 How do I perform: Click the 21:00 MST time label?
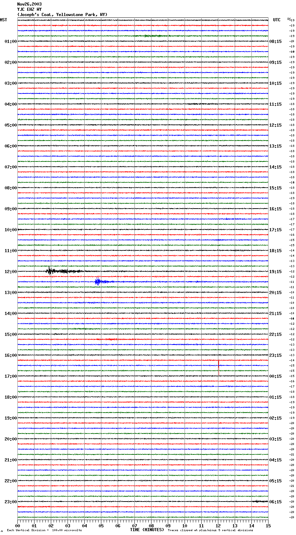click(11, 460)
